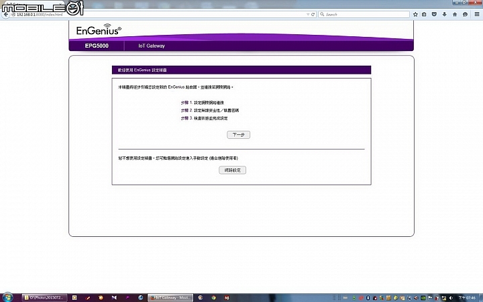The width and height of the screenshot is (483, 302).
Task: Click the EnGenius logo
Action: [99, 30]
